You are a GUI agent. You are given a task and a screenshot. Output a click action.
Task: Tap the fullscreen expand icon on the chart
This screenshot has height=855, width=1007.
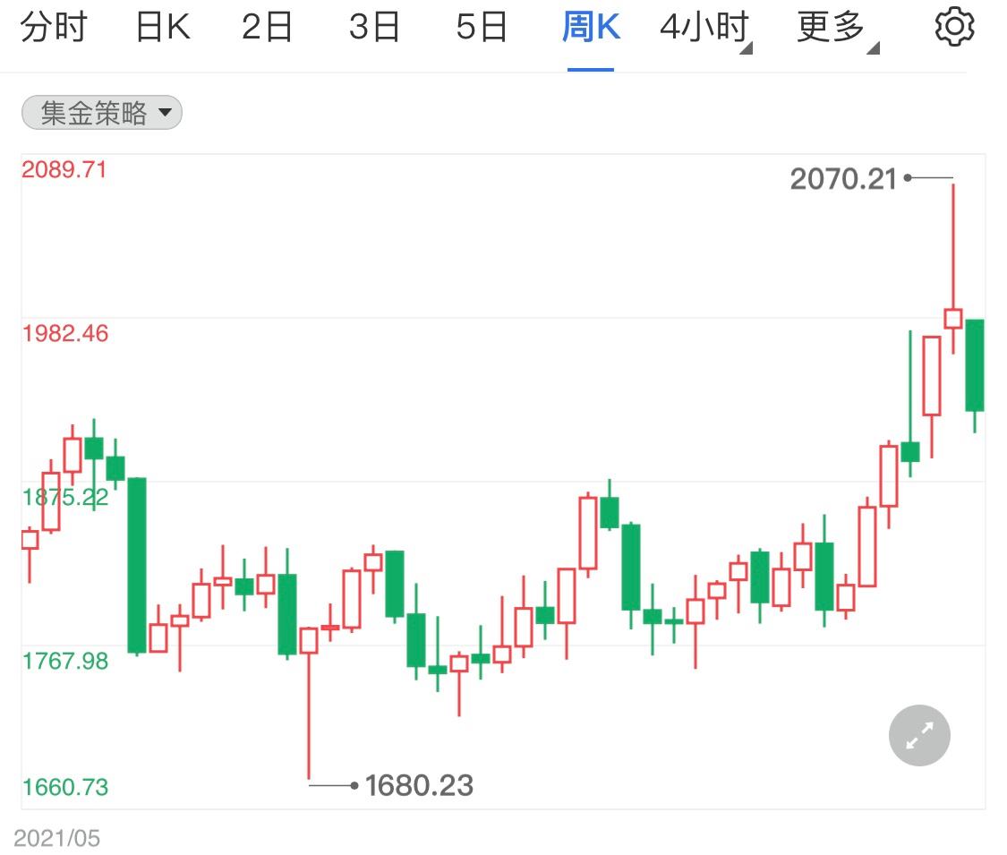pyautogui.click(x=918, y=735)
